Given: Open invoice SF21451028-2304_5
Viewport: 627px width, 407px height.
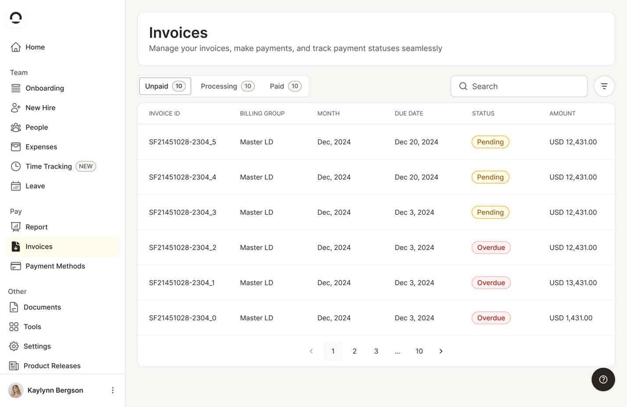Looking at the screenshot, I should (x=182, y=142).
